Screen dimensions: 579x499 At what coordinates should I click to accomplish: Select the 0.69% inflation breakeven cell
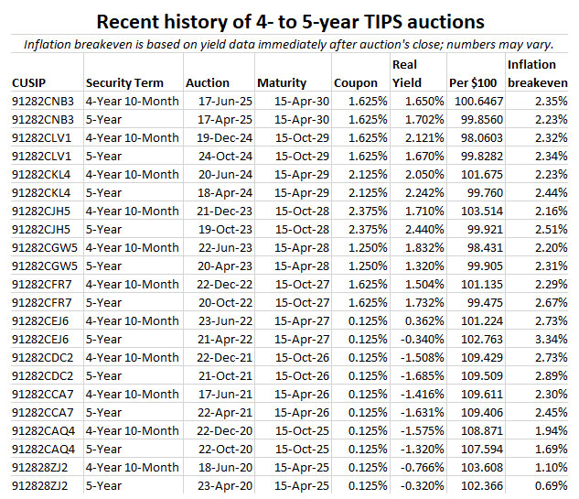[x=550, y=485]
